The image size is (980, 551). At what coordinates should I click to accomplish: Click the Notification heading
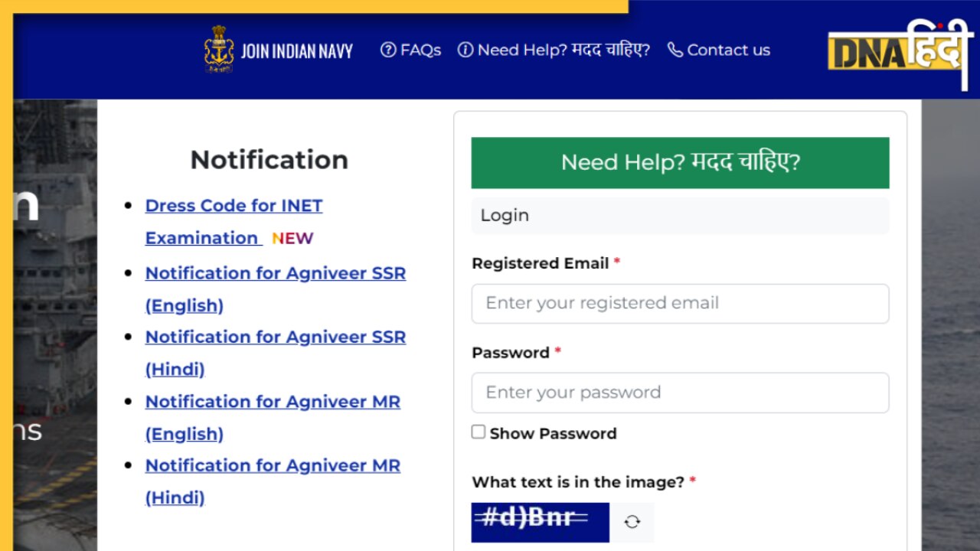click(269, 159)
